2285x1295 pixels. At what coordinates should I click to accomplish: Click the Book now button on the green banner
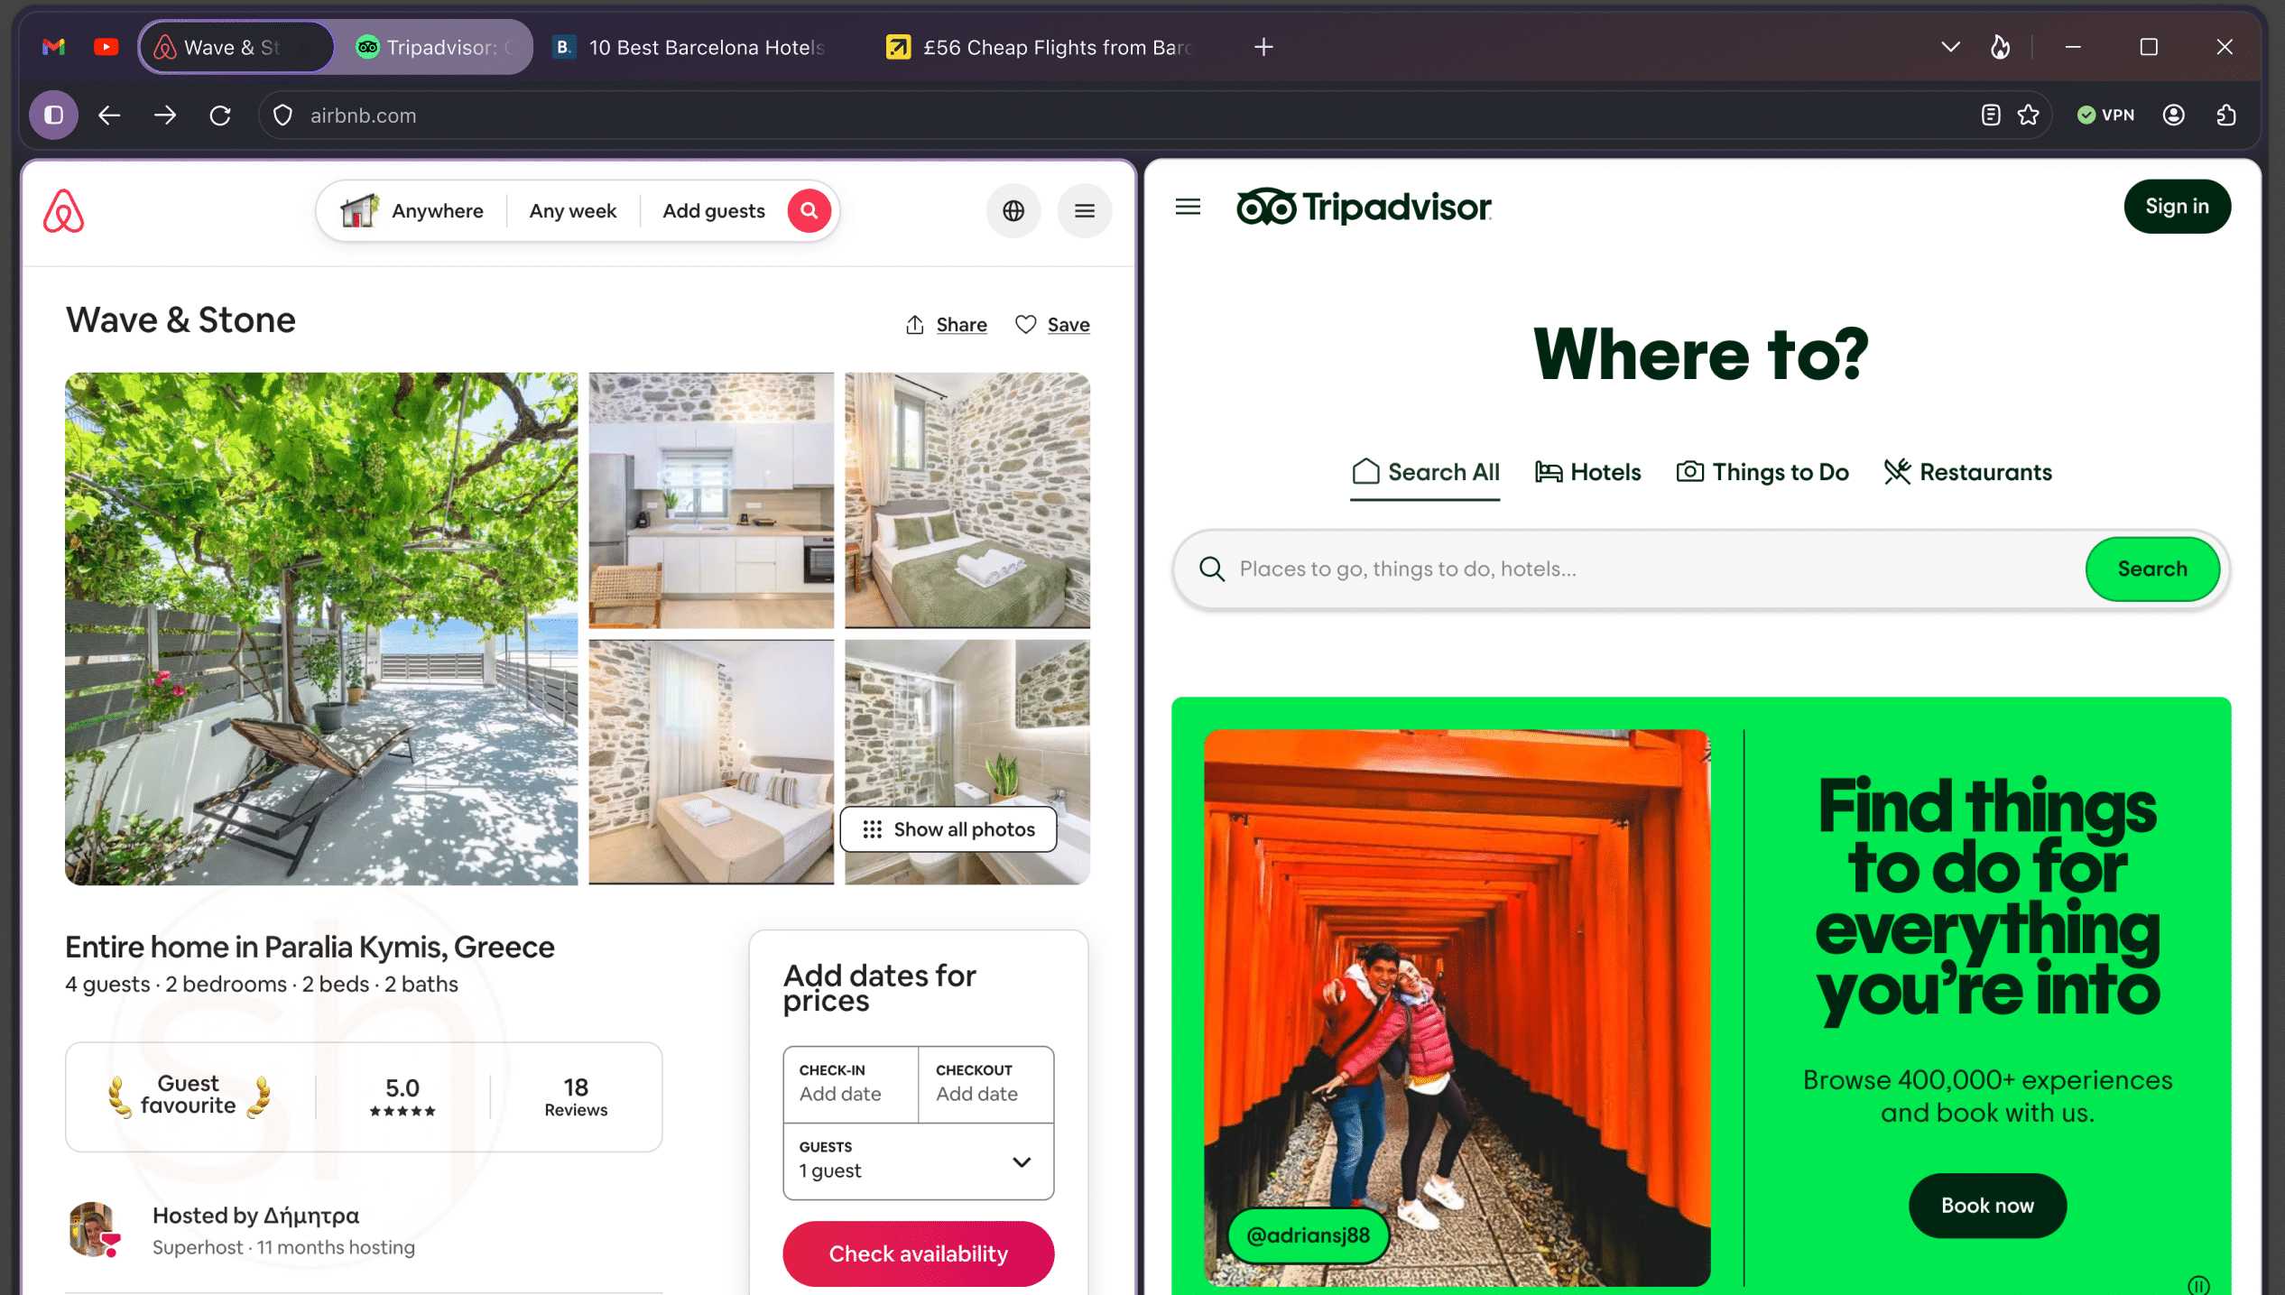tap(1986, 1206)
